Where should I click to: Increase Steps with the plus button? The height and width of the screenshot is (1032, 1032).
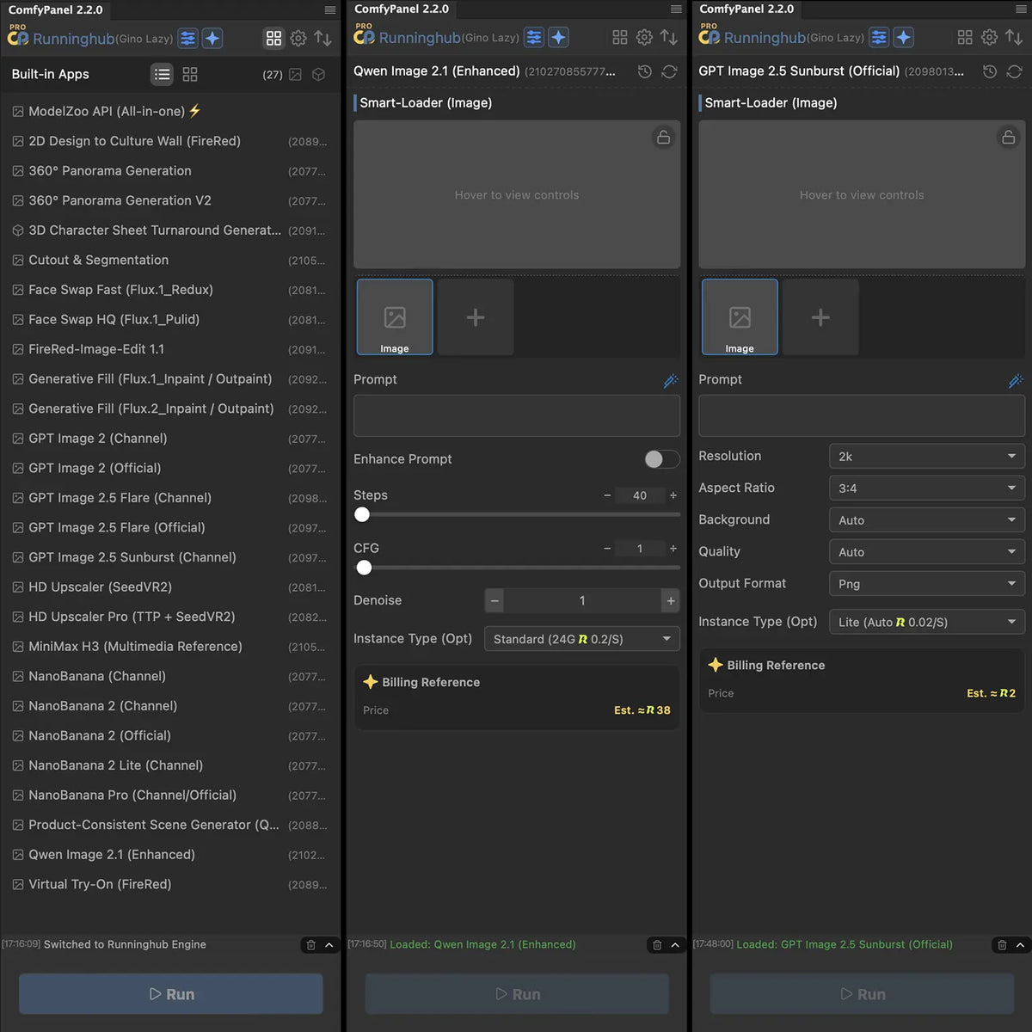pos(673,496)
